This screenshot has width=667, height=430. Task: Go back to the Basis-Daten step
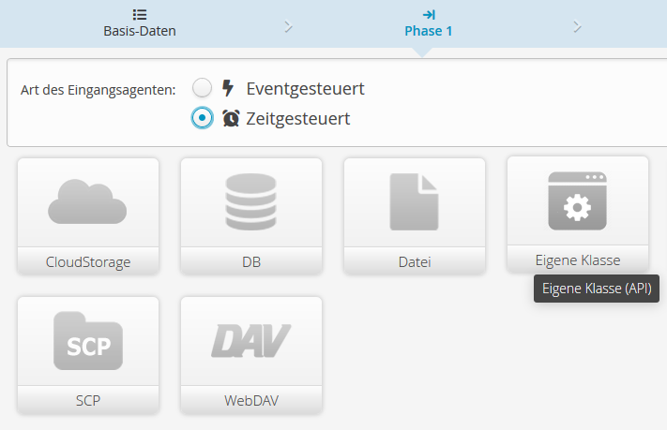click(x=140, y=30)
